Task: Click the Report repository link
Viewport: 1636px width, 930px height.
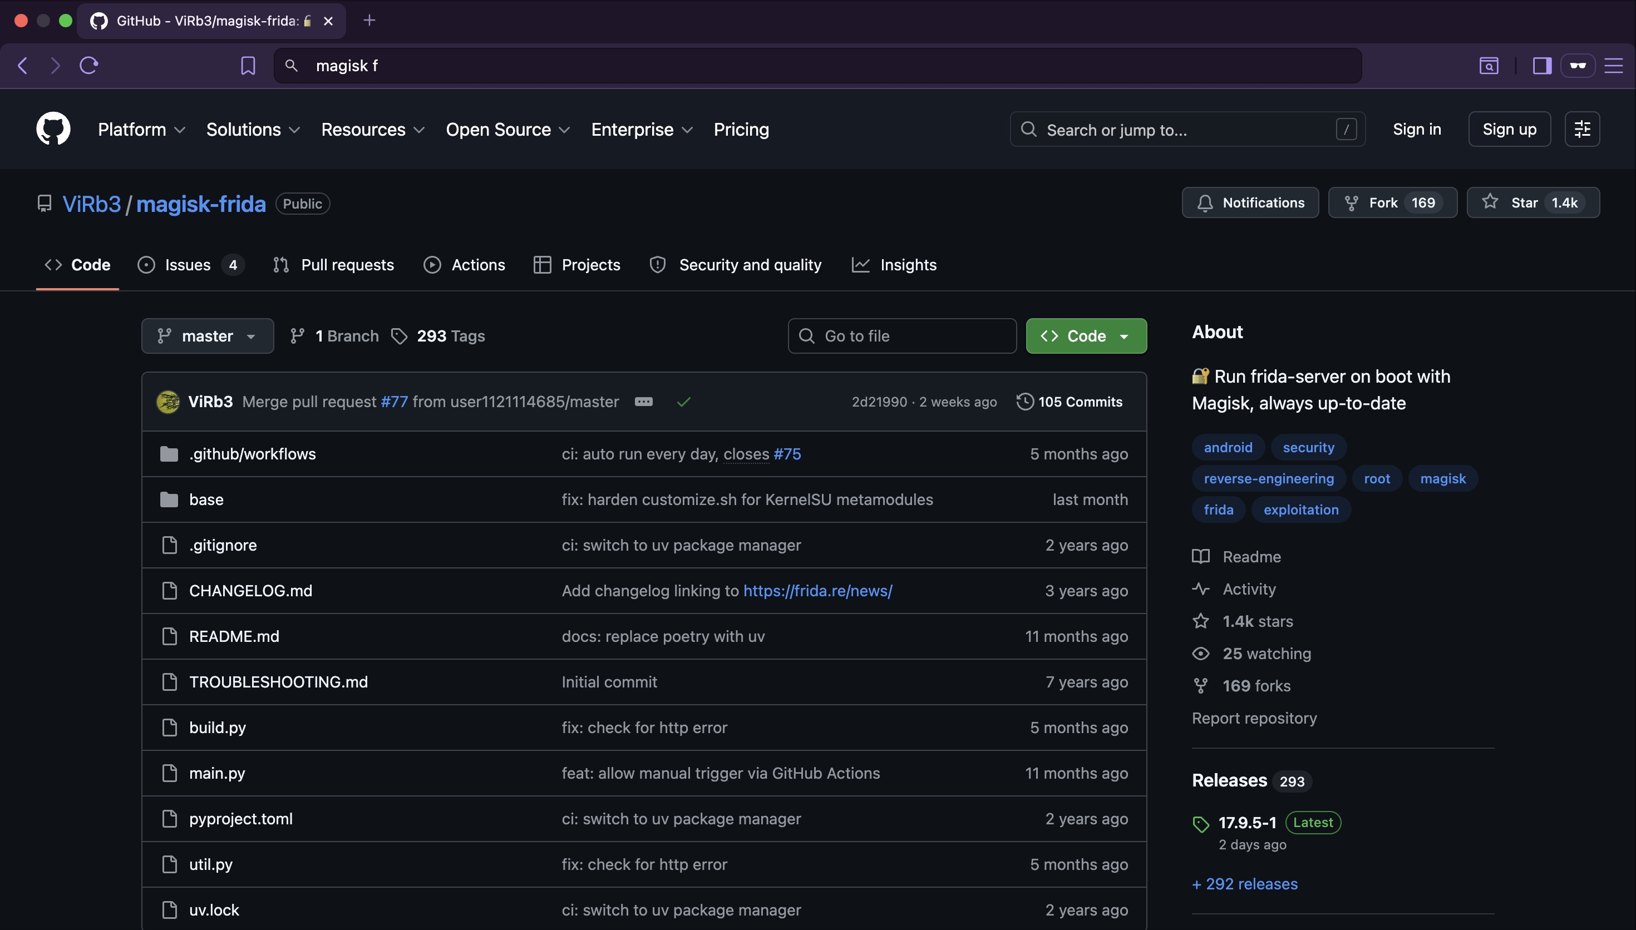Action: (1254, 718)
